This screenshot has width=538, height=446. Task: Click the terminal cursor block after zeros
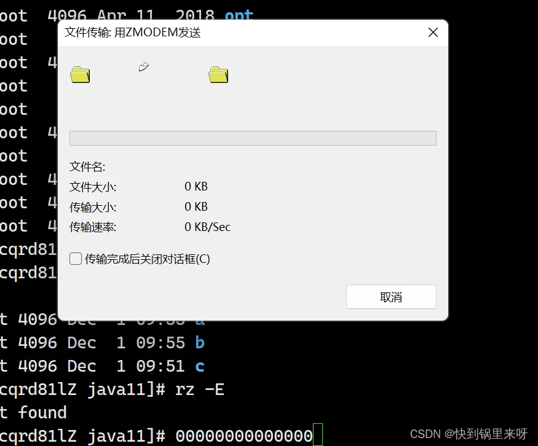click(x=318, y=434)
